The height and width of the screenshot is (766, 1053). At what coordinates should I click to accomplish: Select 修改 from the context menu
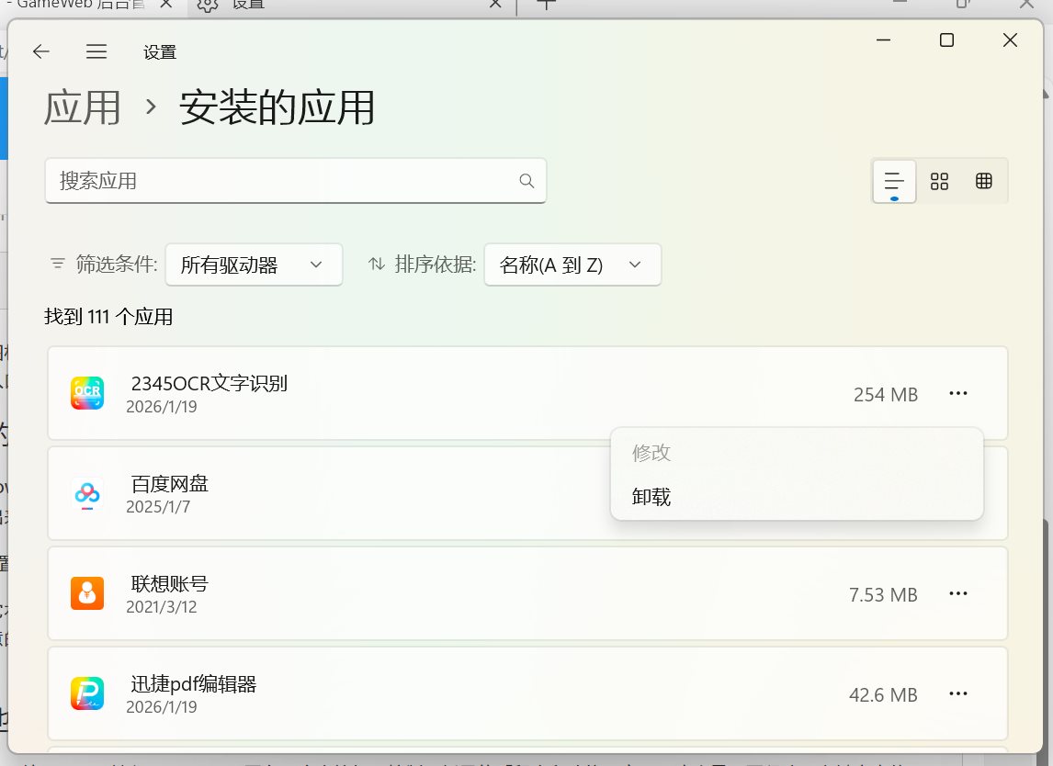click(x=651, y=453)
